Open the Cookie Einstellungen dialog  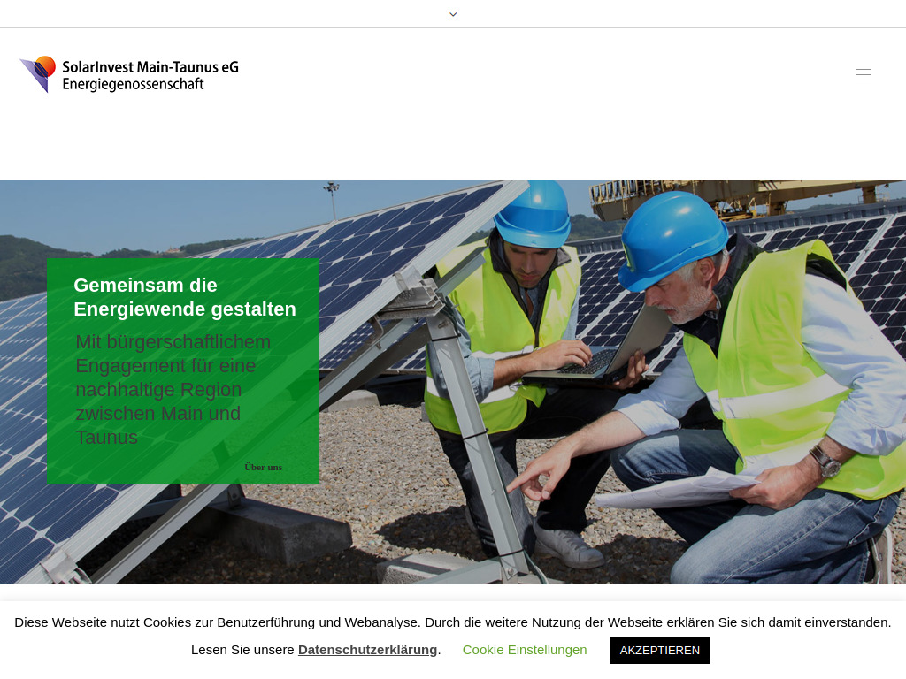tap(525, 650)
